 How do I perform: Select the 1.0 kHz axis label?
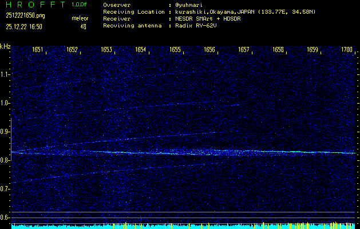[6, 103]
